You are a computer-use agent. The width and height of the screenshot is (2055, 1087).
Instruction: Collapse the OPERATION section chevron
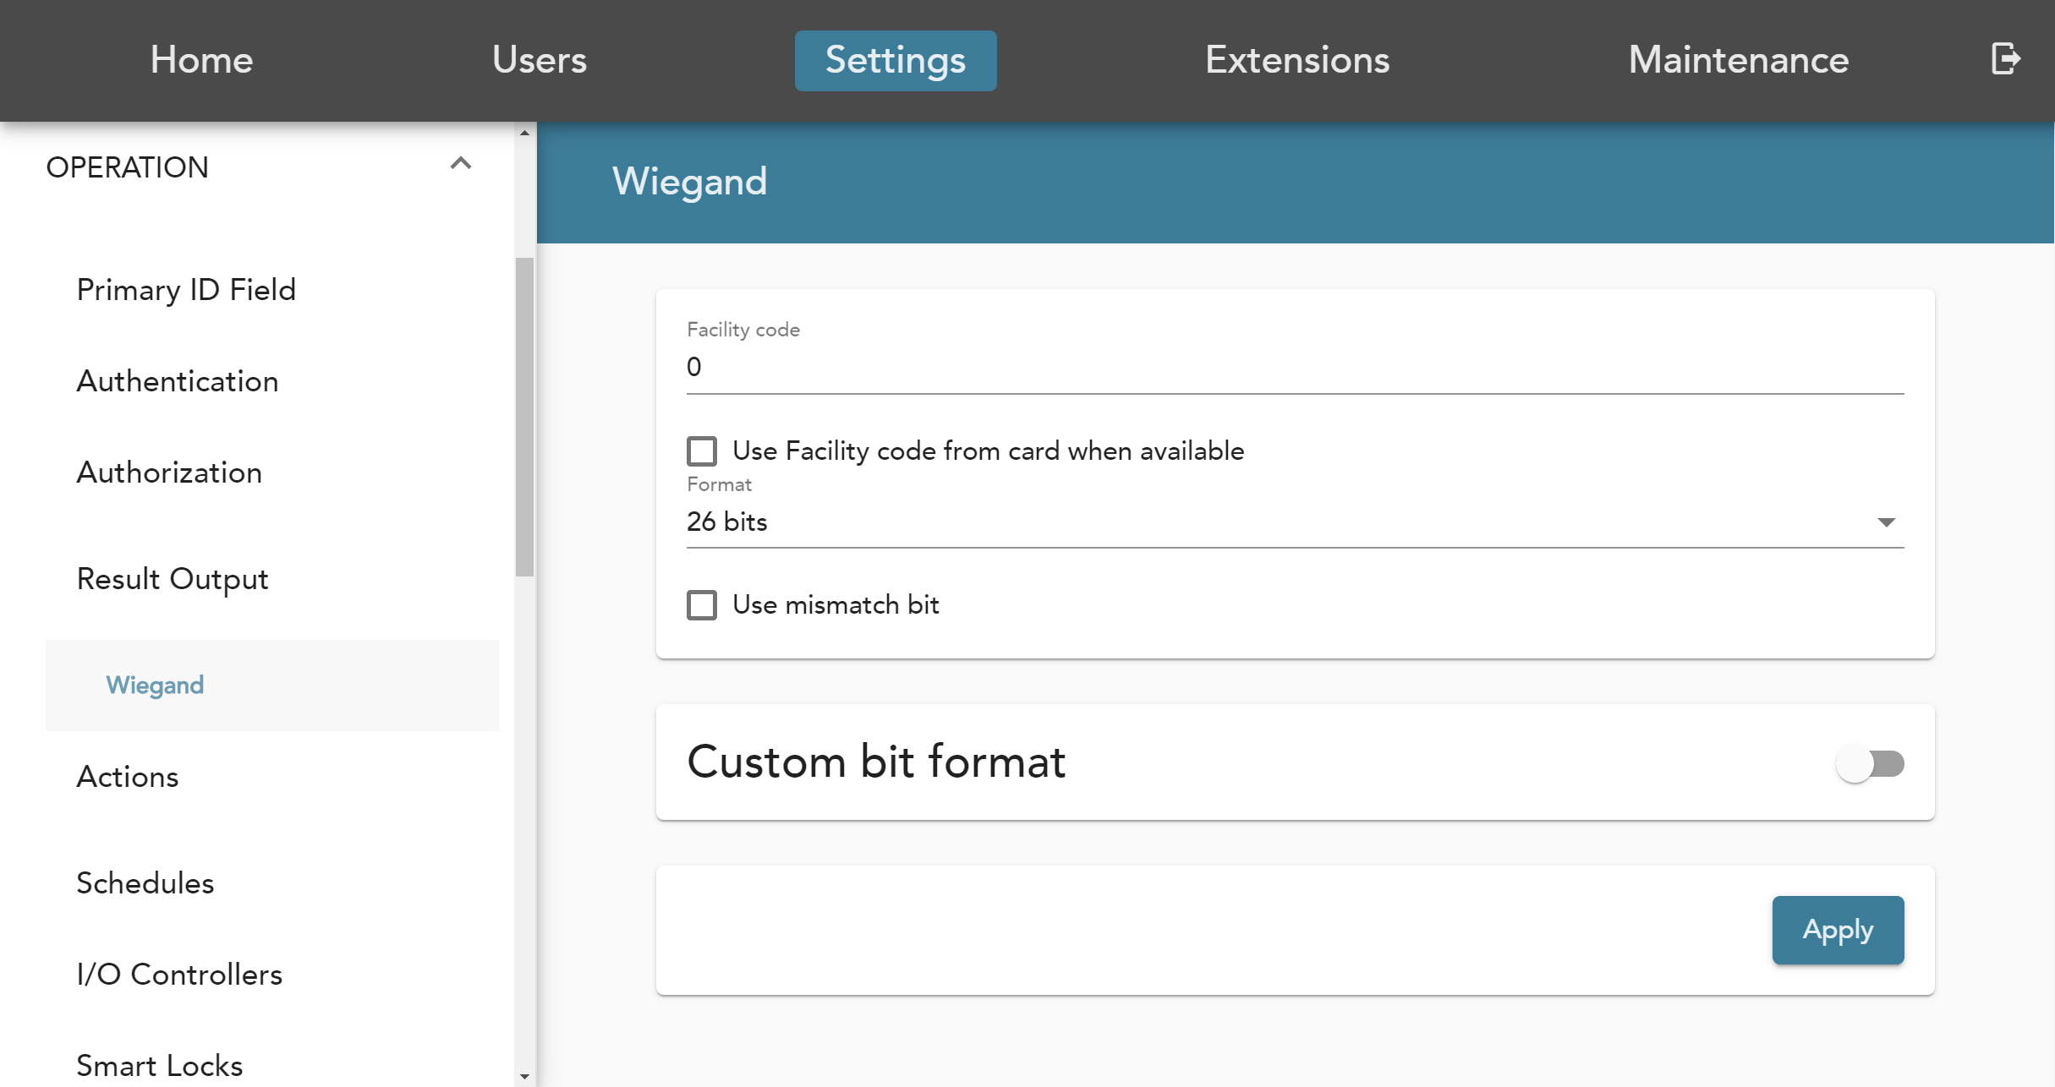460,164
